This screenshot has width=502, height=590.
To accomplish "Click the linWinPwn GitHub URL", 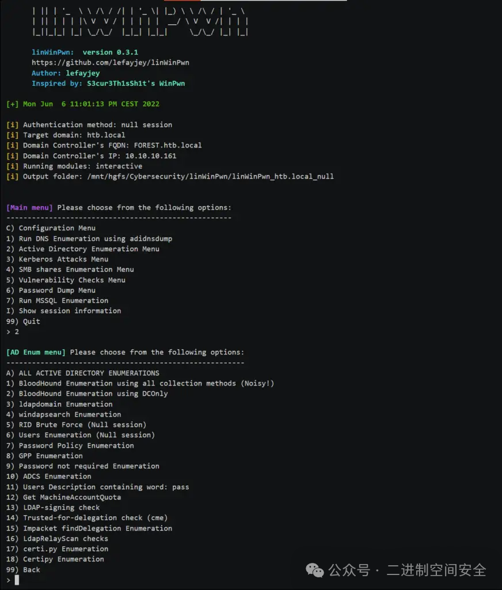I will (x=111, y=62).
